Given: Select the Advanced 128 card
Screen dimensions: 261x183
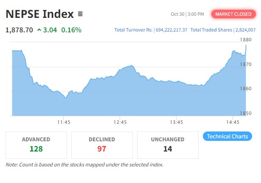Looking at the screenshot, I should pos(36,145).
